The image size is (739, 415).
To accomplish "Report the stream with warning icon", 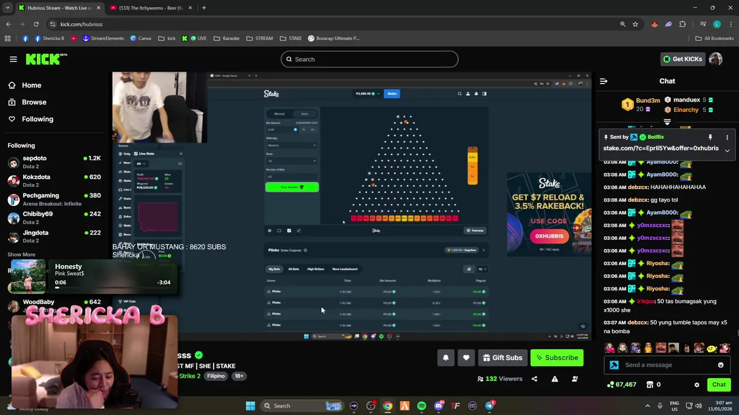I will pyautogui.click(x=555, y=379).
